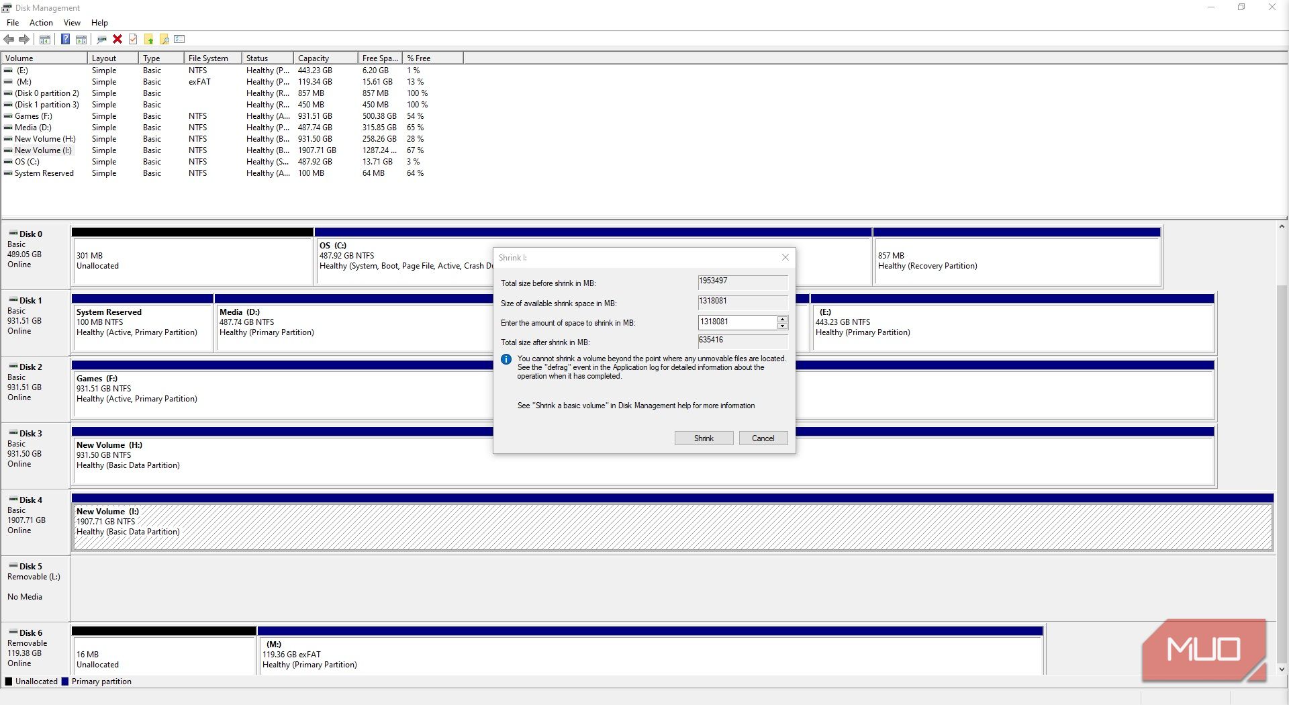This screenshot has height=705, width=1289.
Task: Select the System Reserved 100 MB partition block
Action: point(142,323)
